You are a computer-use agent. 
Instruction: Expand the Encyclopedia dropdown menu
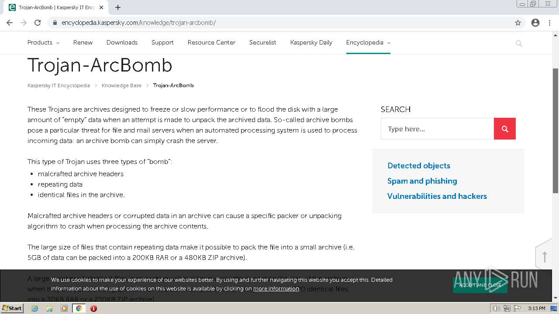tap(368, 42)
